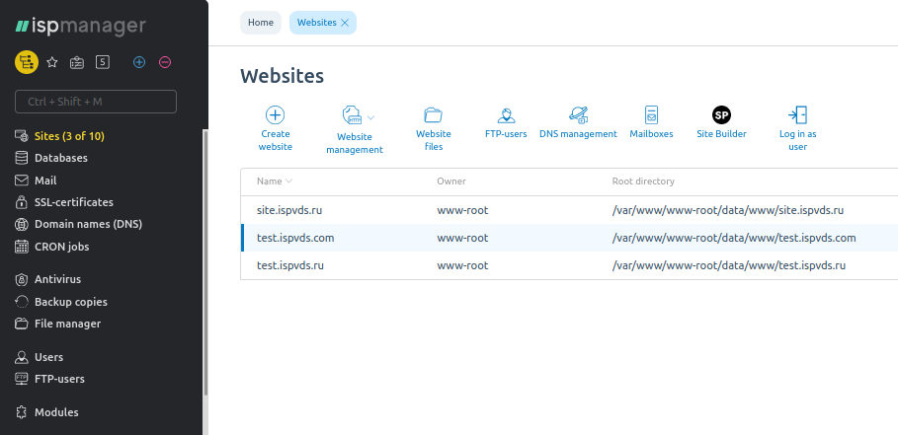Close the Websites tab

pos(345,23)
